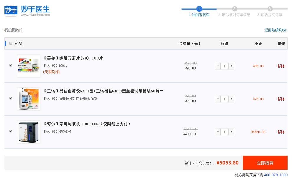The height and width of the screenshot is (178, 292).
Task: Click the struck-through price ¥120.00
Action: pyautogui.click(x=191, y=63)
